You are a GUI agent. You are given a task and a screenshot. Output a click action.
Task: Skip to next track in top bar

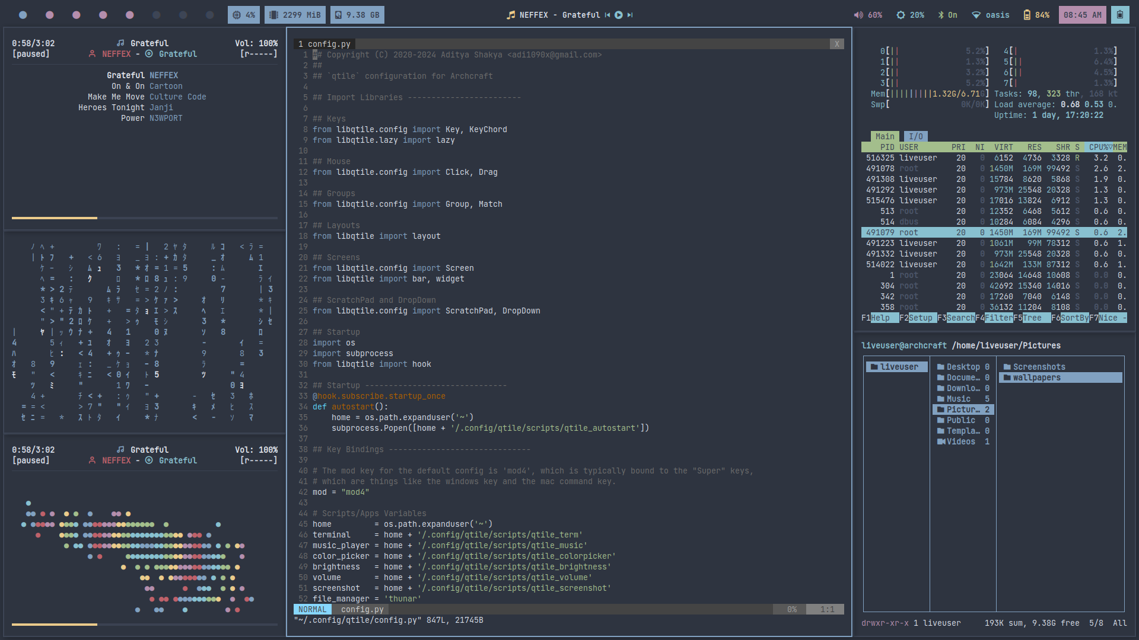(x=630, y=15)
